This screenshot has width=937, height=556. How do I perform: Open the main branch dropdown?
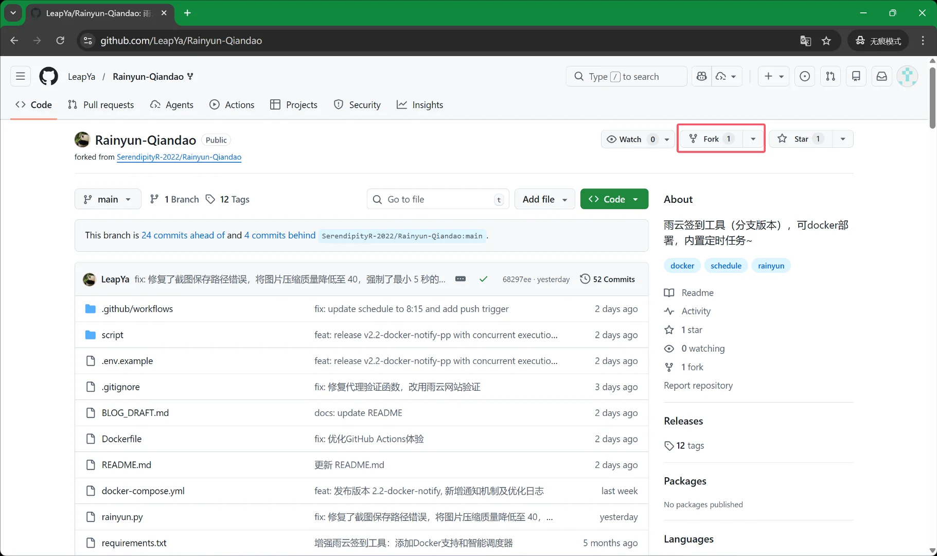click(108, 199)
